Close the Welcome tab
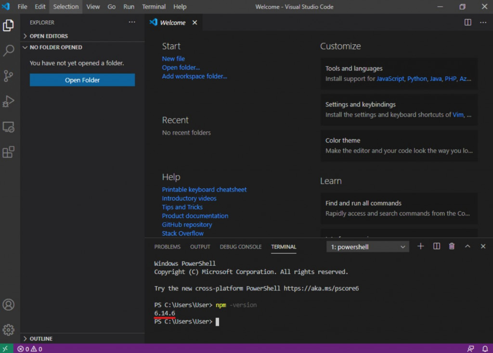Viewport: 493px width, 353px height. [x=195, y=23]
